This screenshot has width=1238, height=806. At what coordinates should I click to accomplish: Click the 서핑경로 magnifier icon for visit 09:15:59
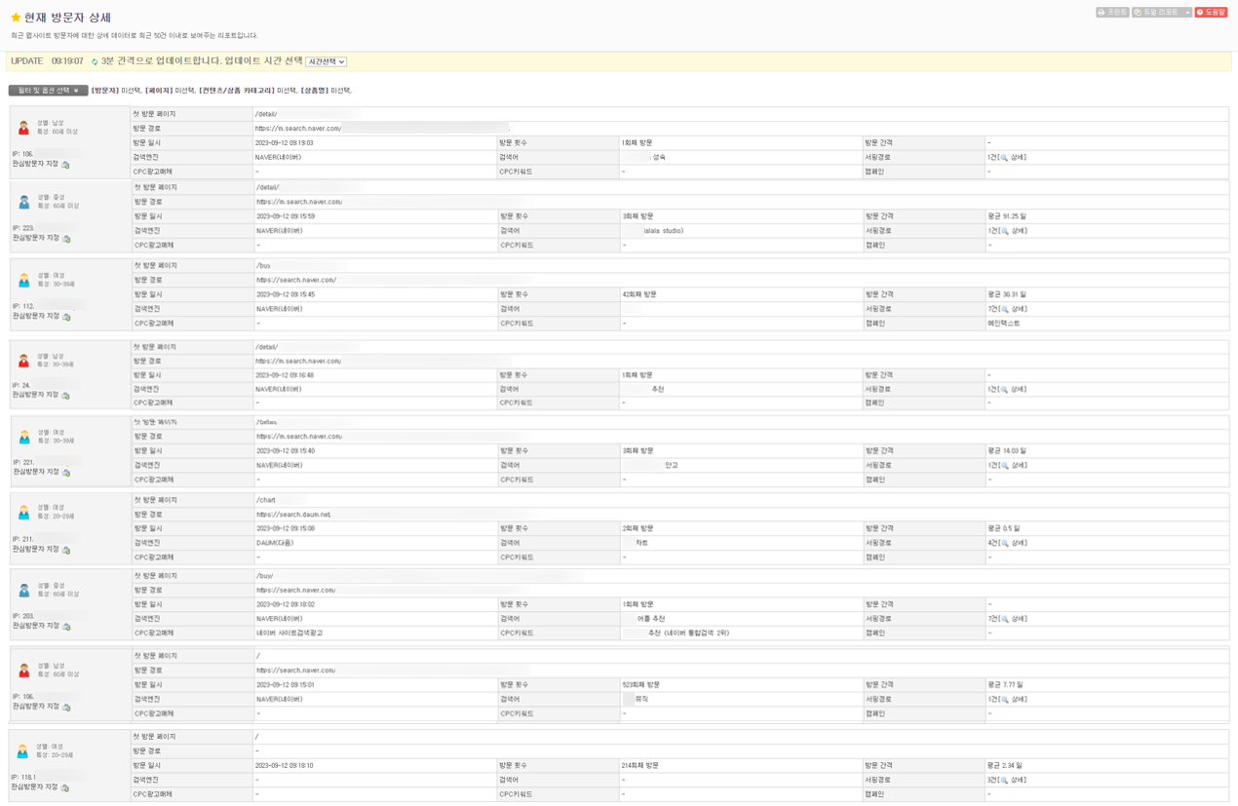click(1004, 231)
